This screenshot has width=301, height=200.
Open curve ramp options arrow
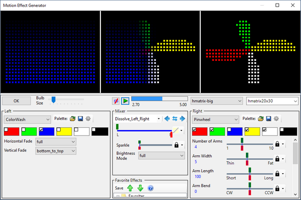(x=181, y=130)
